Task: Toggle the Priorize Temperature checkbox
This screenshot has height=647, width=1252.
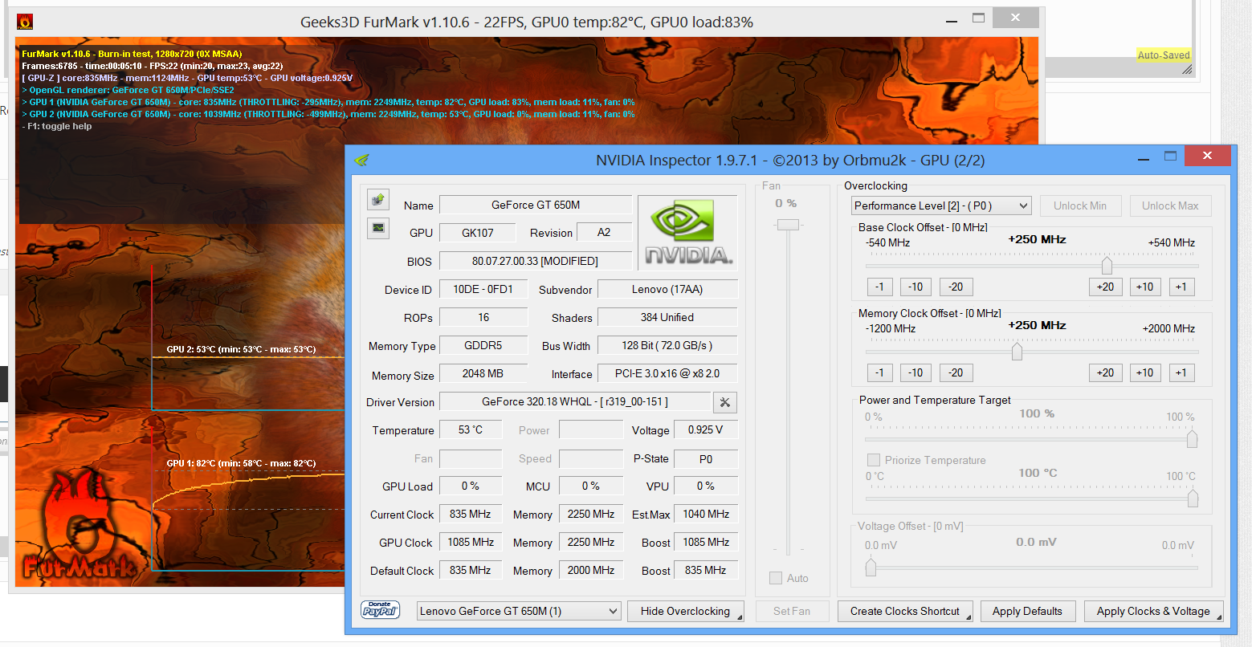Action: click(x=873, y=460)
